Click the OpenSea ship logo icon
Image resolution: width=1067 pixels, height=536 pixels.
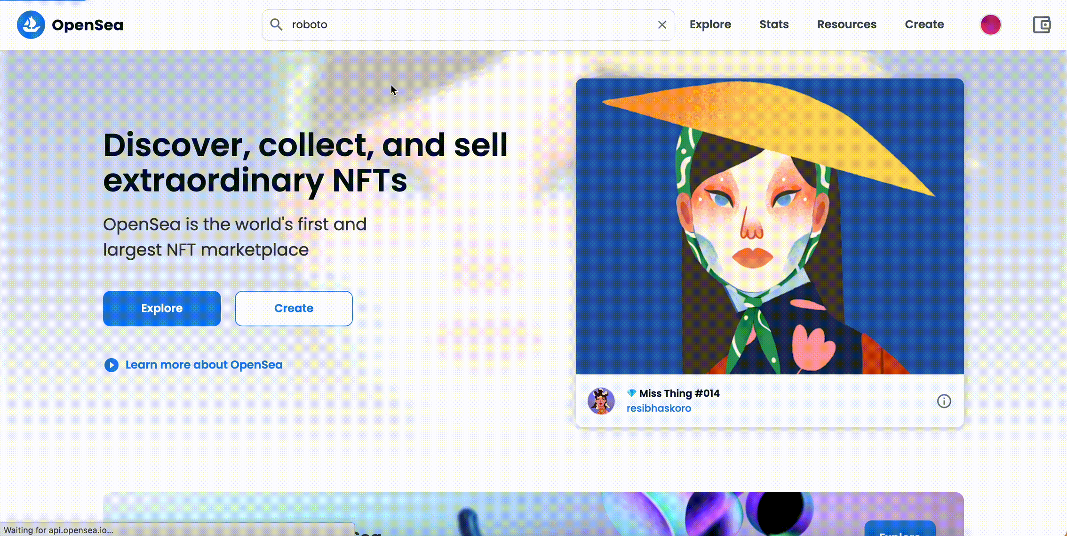pyautogui.click(x=31, y=24)
